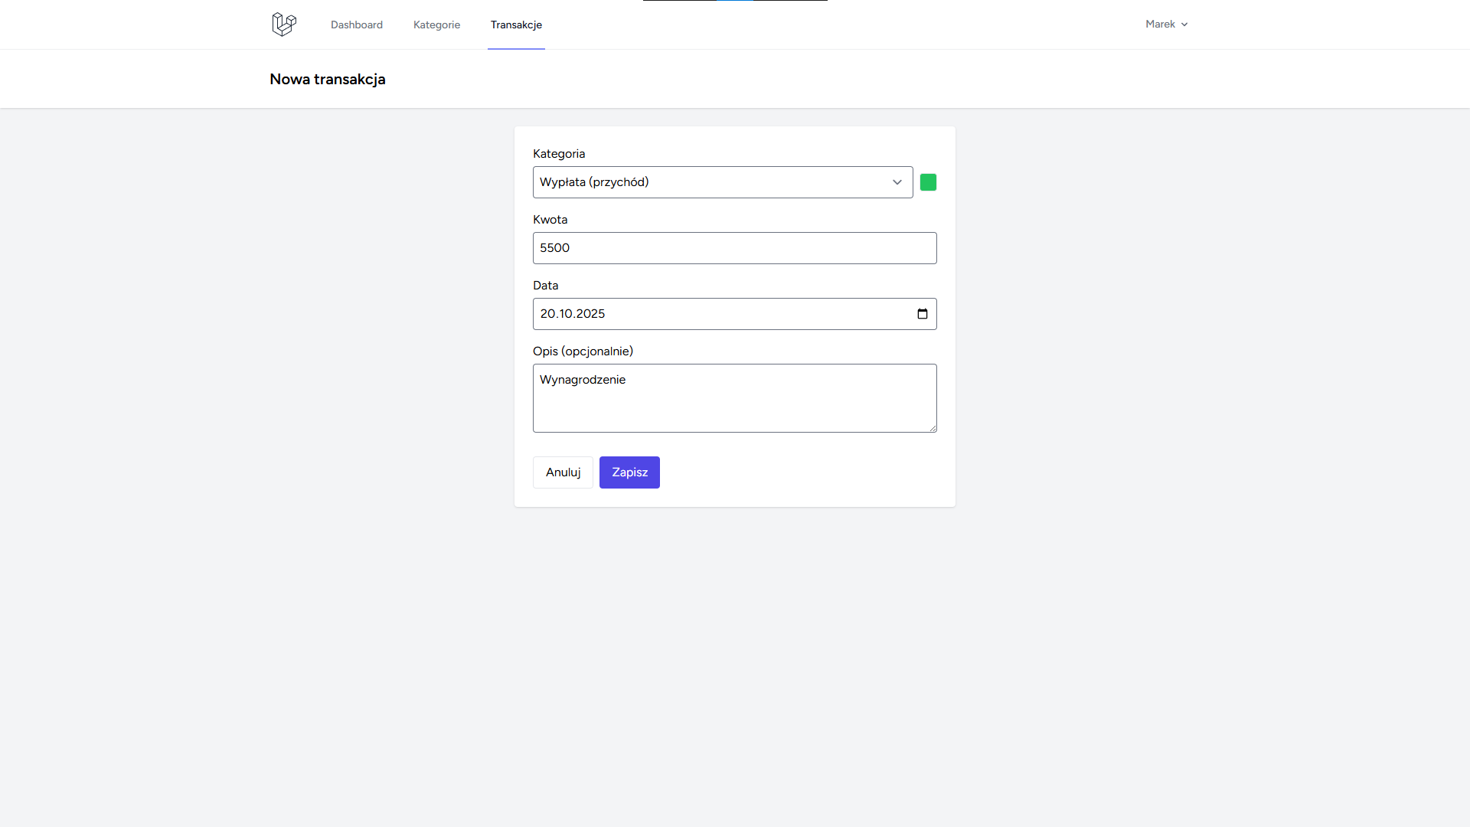Click the Data field label
Screen dimensions: 1470x827
pos(545,286)
